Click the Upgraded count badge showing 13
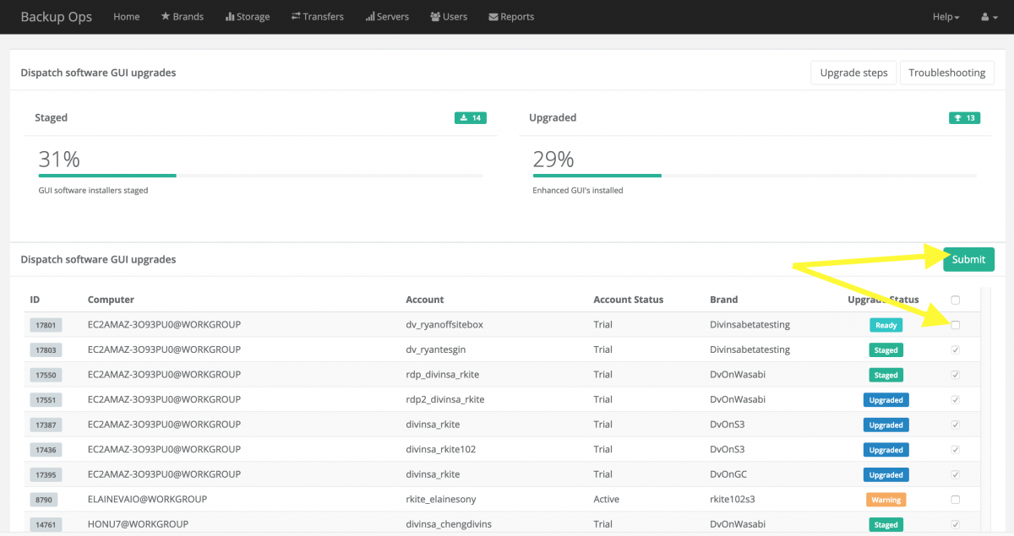The height and width of the screenshot is (536, 1014). pyautogui.click(x=964, y=118)
